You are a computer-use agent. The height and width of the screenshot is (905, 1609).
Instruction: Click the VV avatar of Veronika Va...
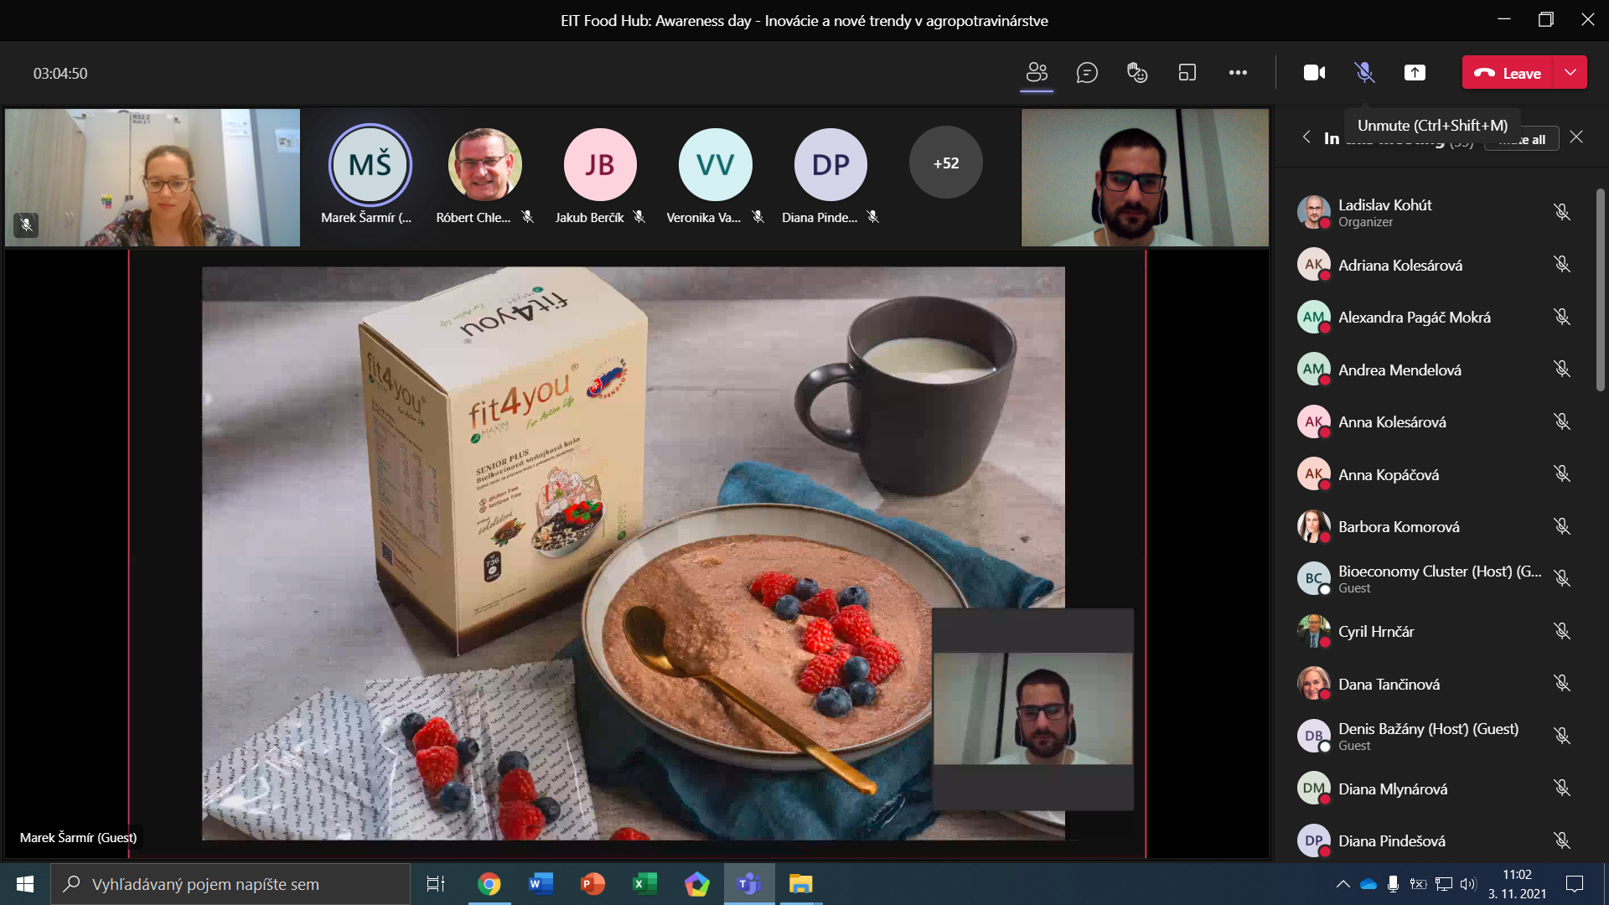coord(715,164)
